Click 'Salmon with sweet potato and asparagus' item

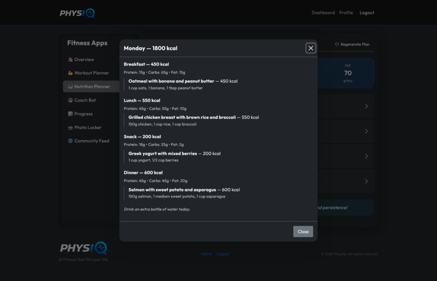click(x=172, y=190)
